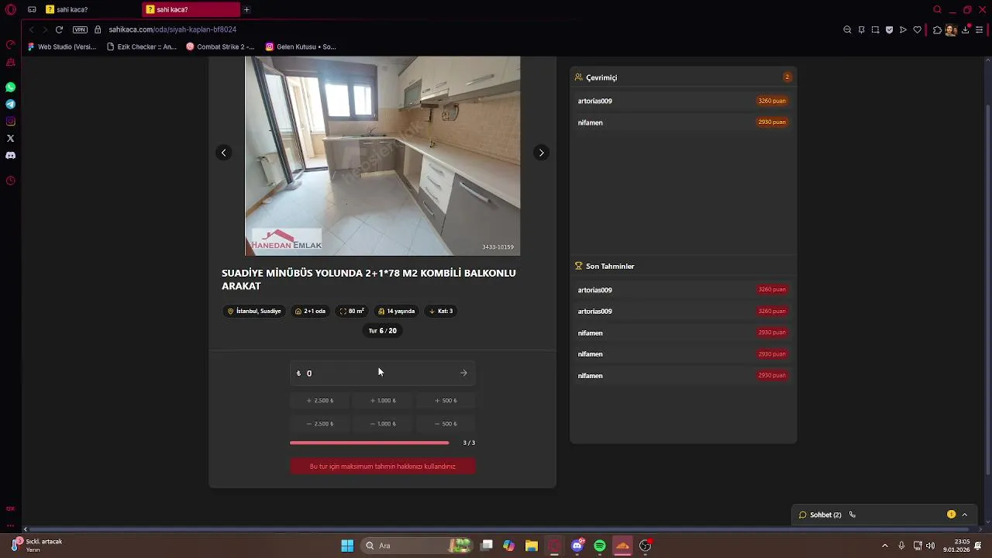Screen dimensions: 992x558
Task: Click the Tur 6 / 20 round indicator
Action: [383, 330]
